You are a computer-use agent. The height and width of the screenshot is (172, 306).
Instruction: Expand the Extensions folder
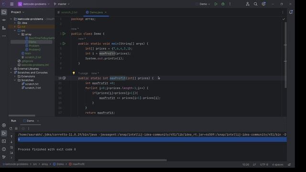[x=15, y=76]
